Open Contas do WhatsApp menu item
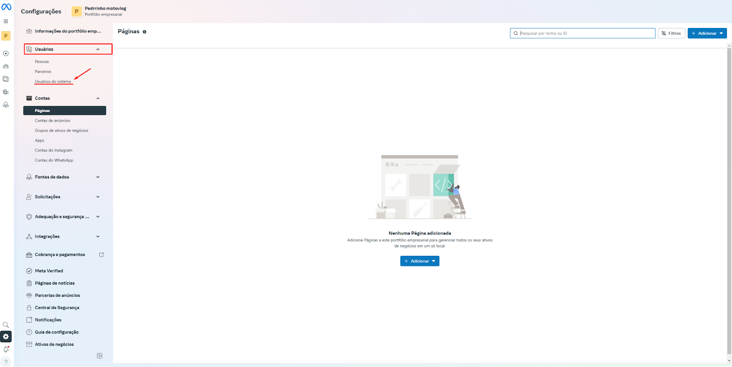The image size is (732, 367). click(x=54, y=160)
